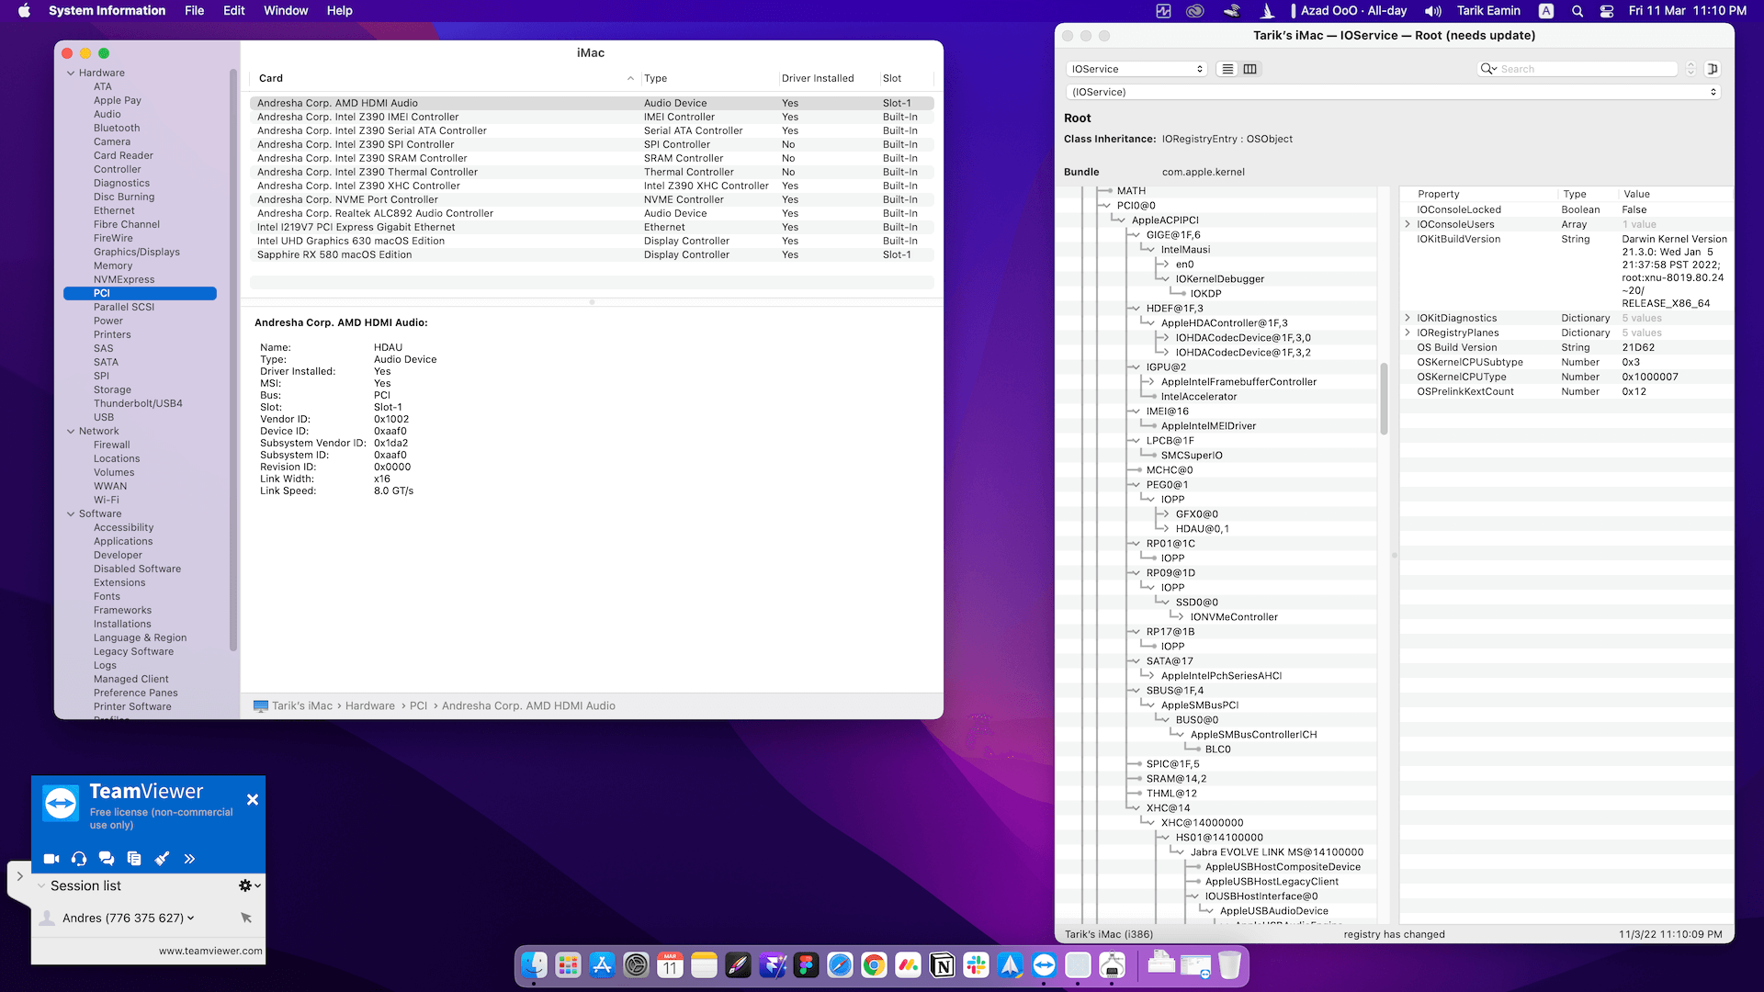This screenshot has height=992, width=1764.
Task: Open the IOService plane dropdown
Action: click(x=1136, y=69)
